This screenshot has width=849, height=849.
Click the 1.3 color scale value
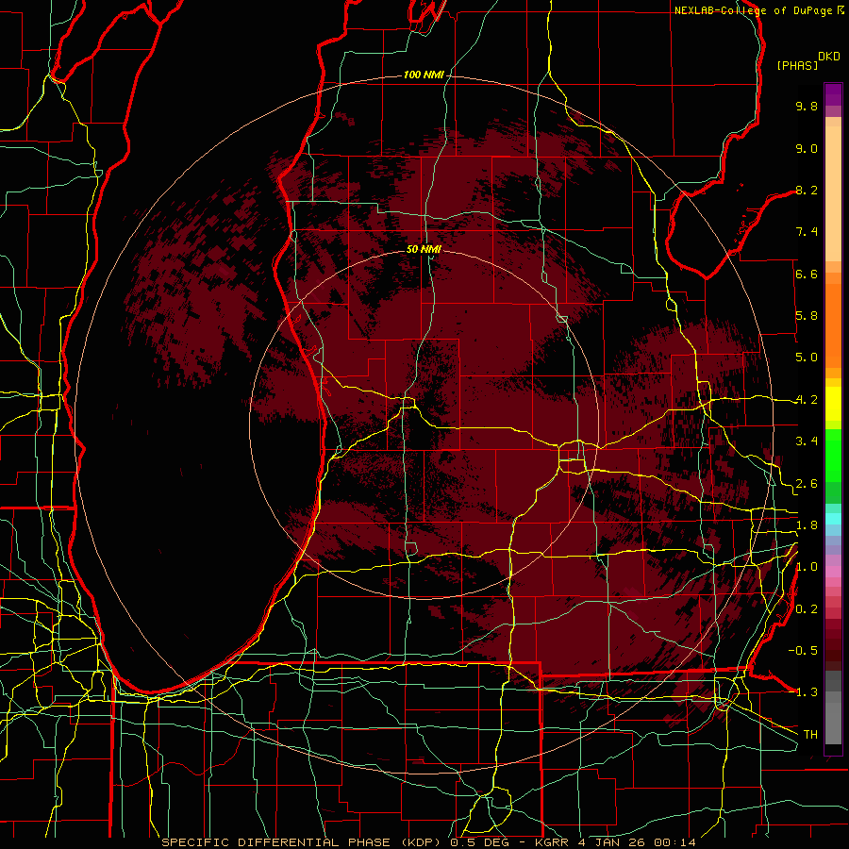point(807,692)
